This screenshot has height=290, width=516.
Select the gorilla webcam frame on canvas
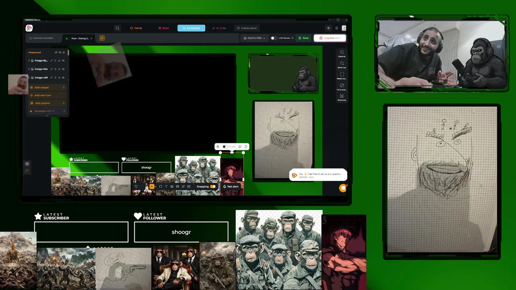point(284,73)
